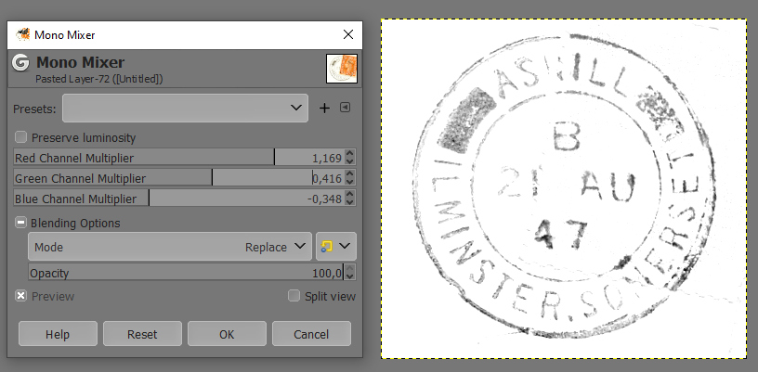
Task: Enable the Split view checkbox
Action: click(294, 296)
